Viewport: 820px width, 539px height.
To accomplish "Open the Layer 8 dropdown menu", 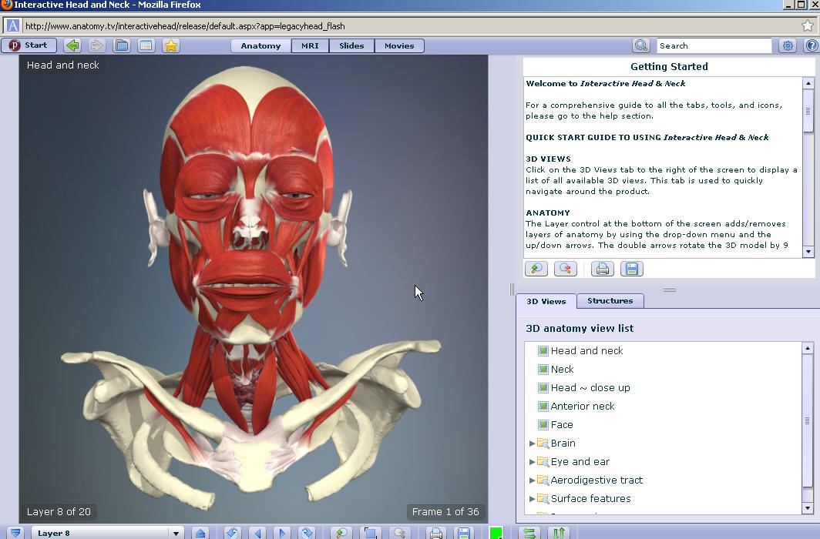I will point(175,532).
